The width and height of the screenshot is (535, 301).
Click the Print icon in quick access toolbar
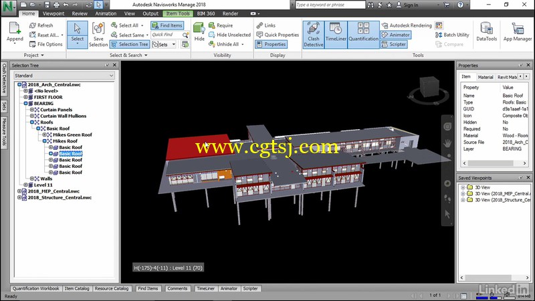(56, 5)
